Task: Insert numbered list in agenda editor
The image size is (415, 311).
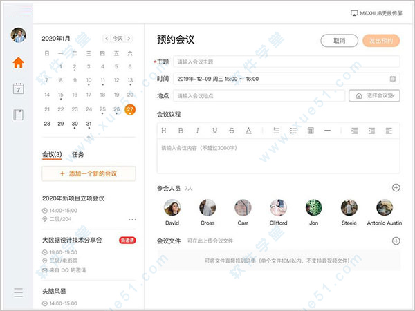Action: click(x=276, y=131)
